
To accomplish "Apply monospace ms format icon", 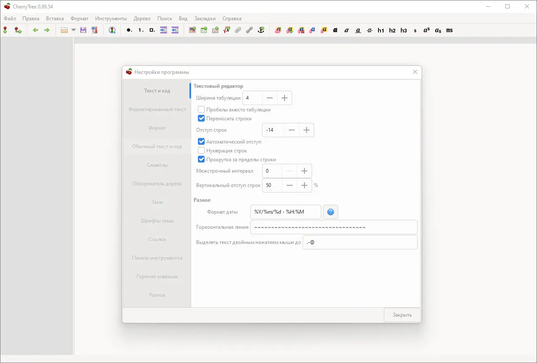I will coord(449,30).
